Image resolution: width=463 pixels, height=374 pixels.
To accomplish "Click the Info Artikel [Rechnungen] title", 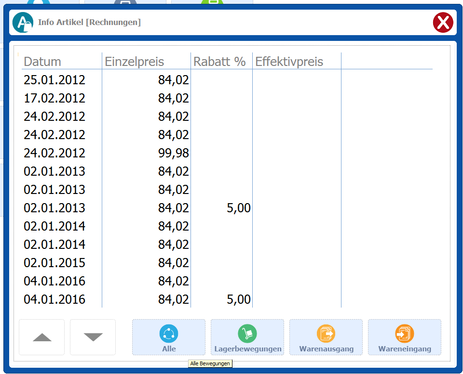I will tap(89, 22).
